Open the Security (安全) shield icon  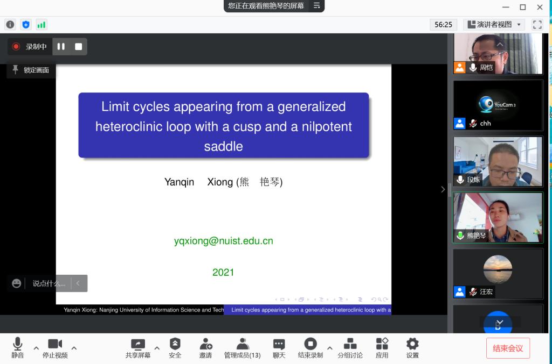pos(175,347)
